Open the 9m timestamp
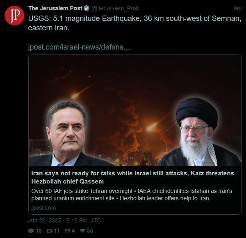Image resolution: width=246 pixels, height=238 pixels. click(x=237, y=8)
